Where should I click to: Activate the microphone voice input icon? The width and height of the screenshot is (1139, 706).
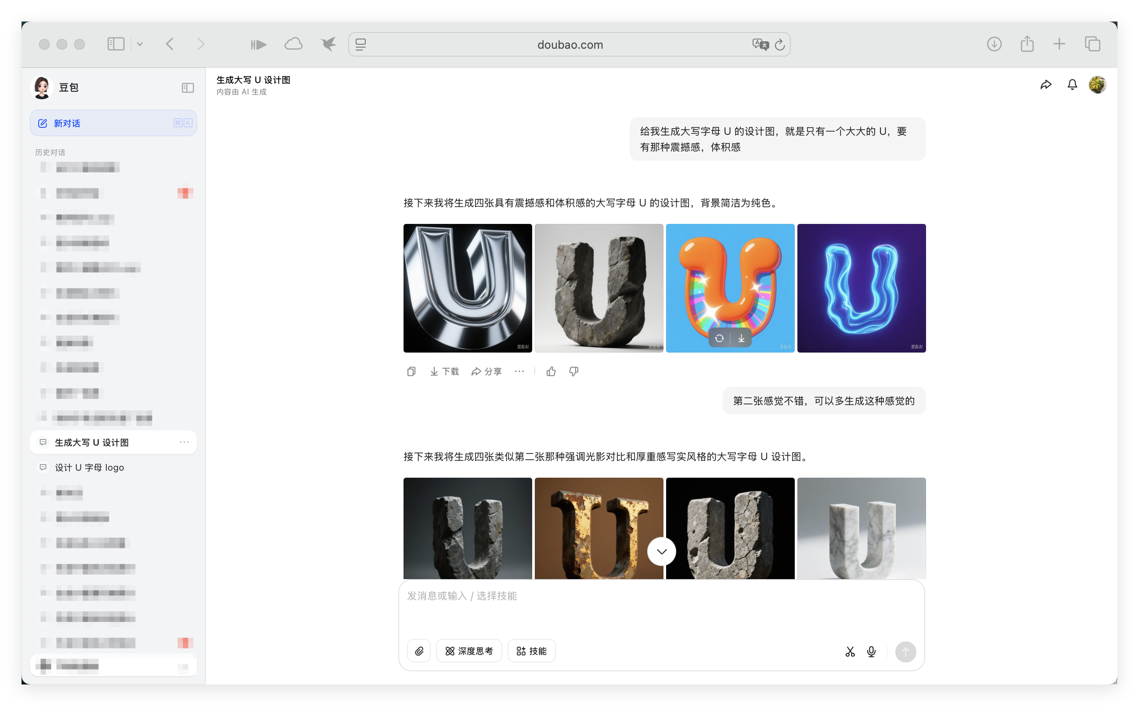point(872,652)
